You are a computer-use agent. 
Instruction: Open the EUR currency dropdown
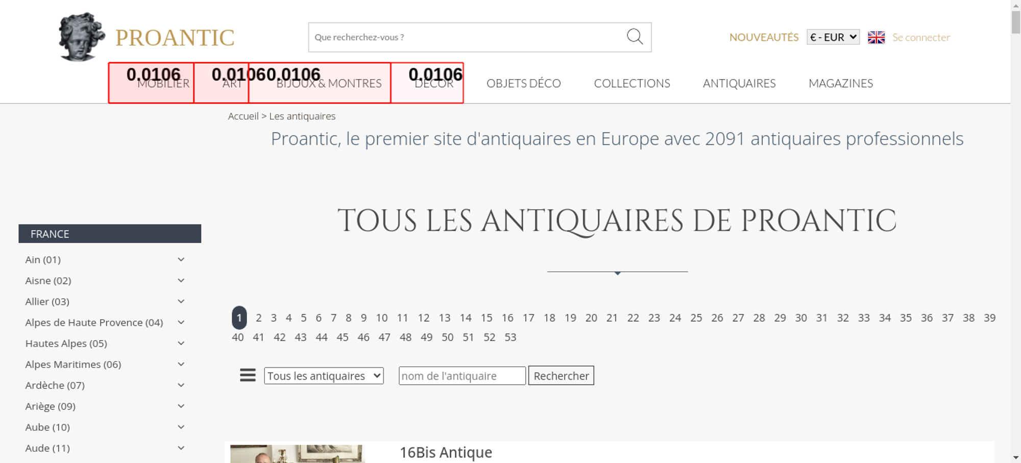(x=833, y=37)
